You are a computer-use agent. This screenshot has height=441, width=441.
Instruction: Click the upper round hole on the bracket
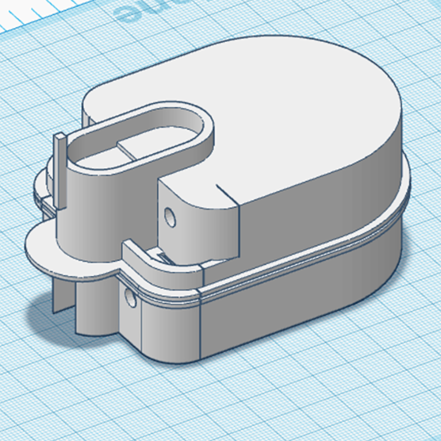(171, 217)
